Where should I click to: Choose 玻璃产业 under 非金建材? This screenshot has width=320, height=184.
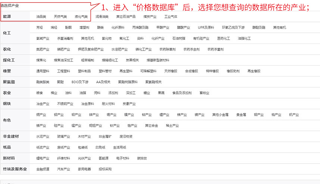point(63,136)
